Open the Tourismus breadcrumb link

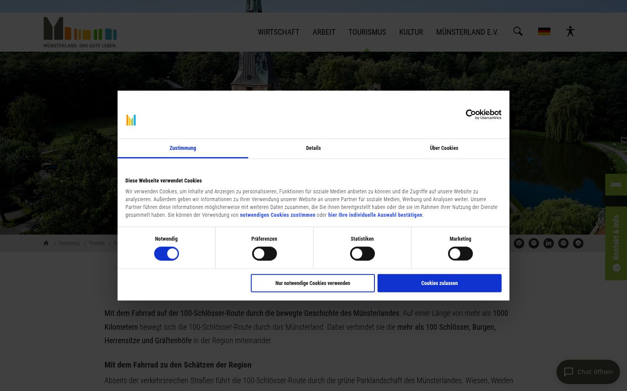(x=69, y=243)
